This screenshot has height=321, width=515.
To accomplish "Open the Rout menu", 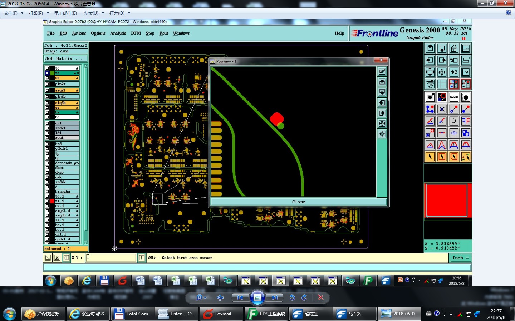I will coord(164,33).
